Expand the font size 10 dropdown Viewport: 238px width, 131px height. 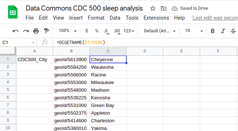point(194,31)
